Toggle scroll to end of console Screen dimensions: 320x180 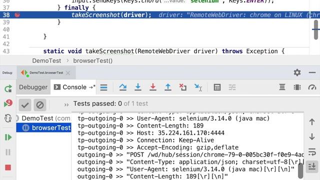[312, 166]
